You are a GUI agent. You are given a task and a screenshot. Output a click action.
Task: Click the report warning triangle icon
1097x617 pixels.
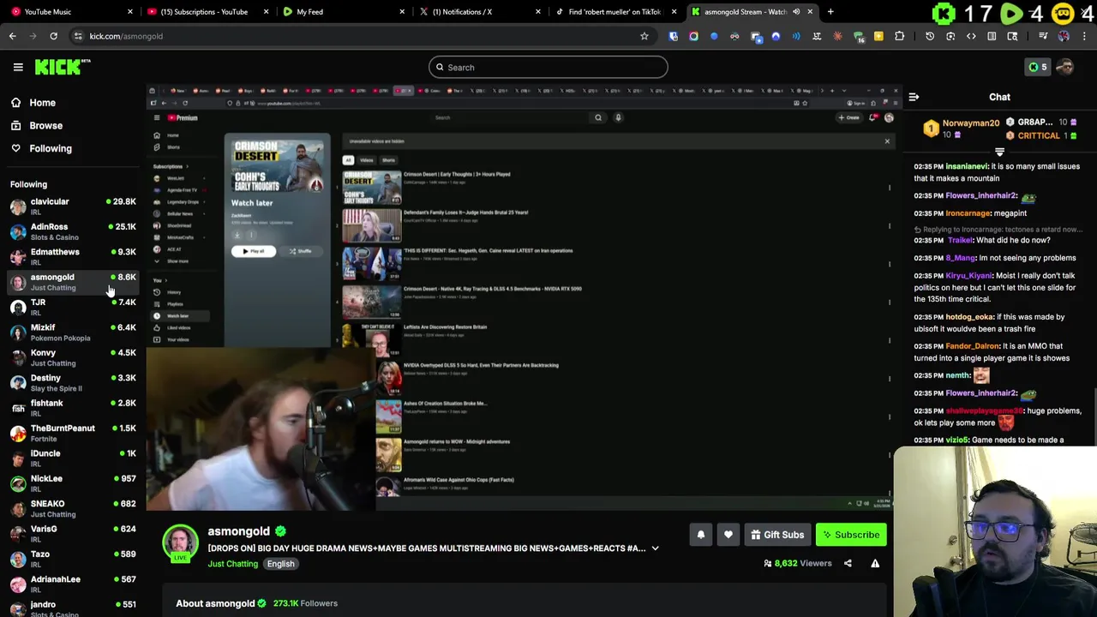pos(875,563)
